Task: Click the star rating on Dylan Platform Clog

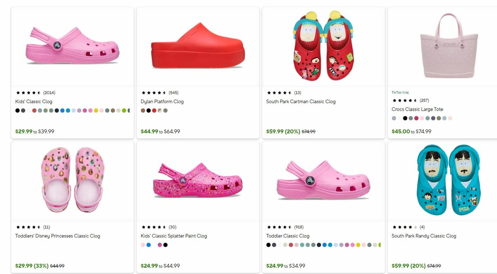Action: click(x=154, y=93)
